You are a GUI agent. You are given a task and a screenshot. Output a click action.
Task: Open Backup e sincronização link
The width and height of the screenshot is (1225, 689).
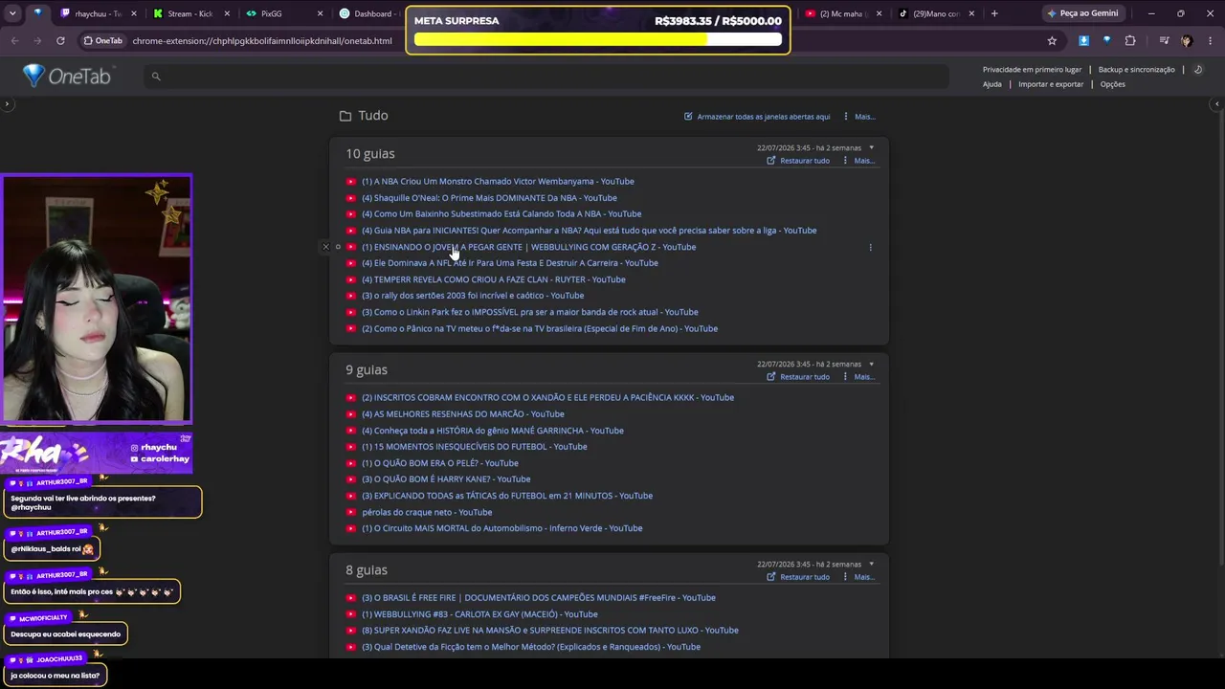(1136, 70)
